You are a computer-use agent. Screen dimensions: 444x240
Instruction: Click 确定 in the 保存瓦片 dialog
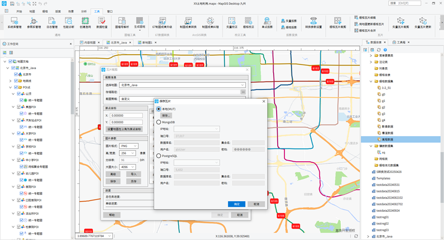(x=236, y=204)
